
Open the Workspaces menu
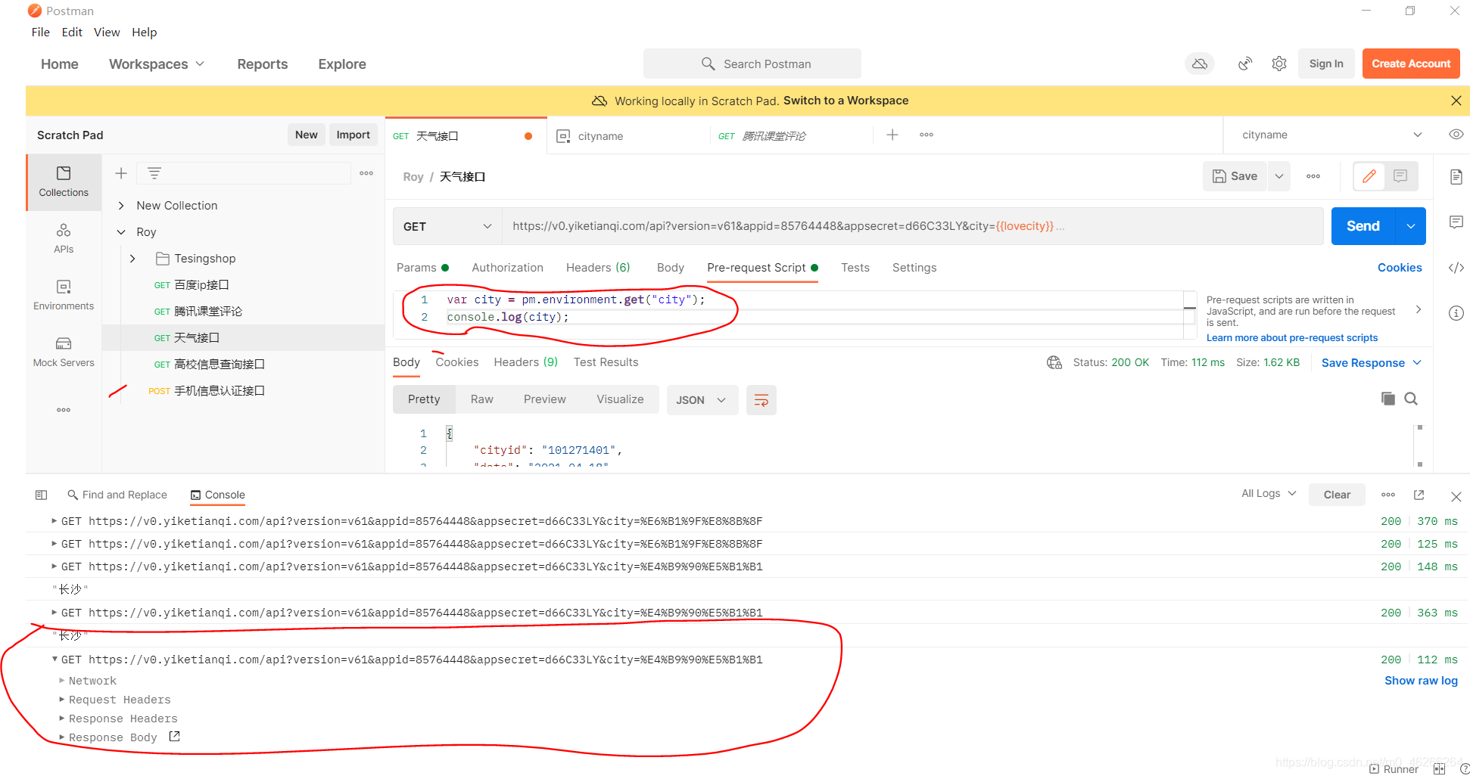(x=157, y=64)
